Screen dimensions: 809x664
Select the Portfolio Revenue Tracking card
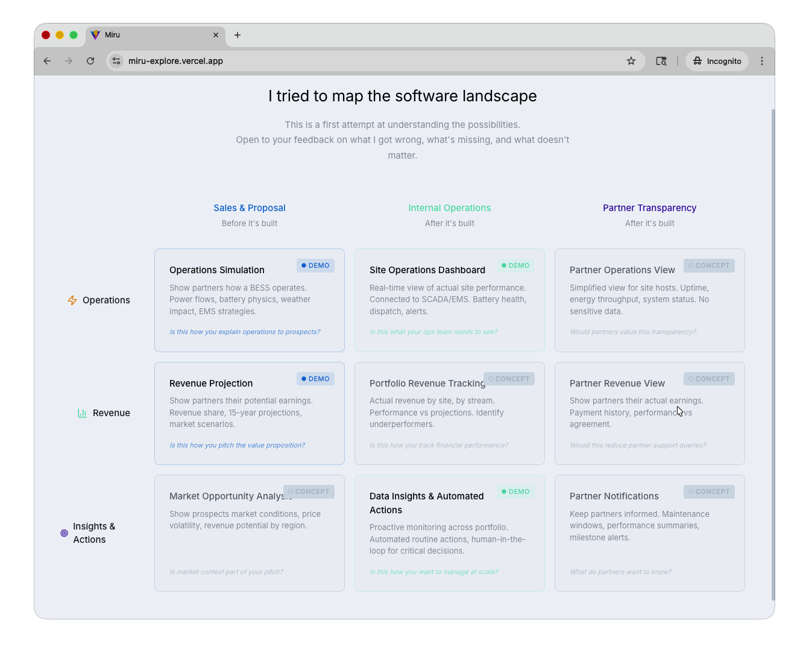(x=450, y=413)
